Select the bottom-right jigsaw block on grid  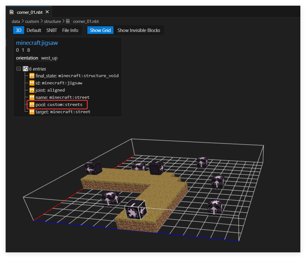tap(215, 208)
